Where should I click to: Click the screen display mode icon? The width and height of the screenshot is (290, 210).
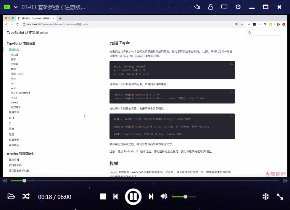[224, 7]
